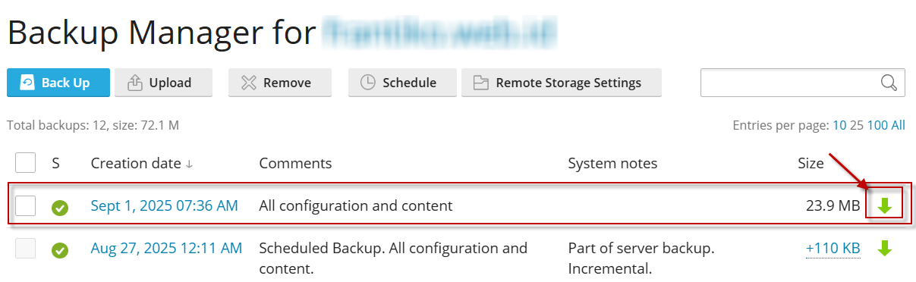Download the Aug 27, 2025 backup
Viewport: 916px width, 282px height.
tap(884, 248)
